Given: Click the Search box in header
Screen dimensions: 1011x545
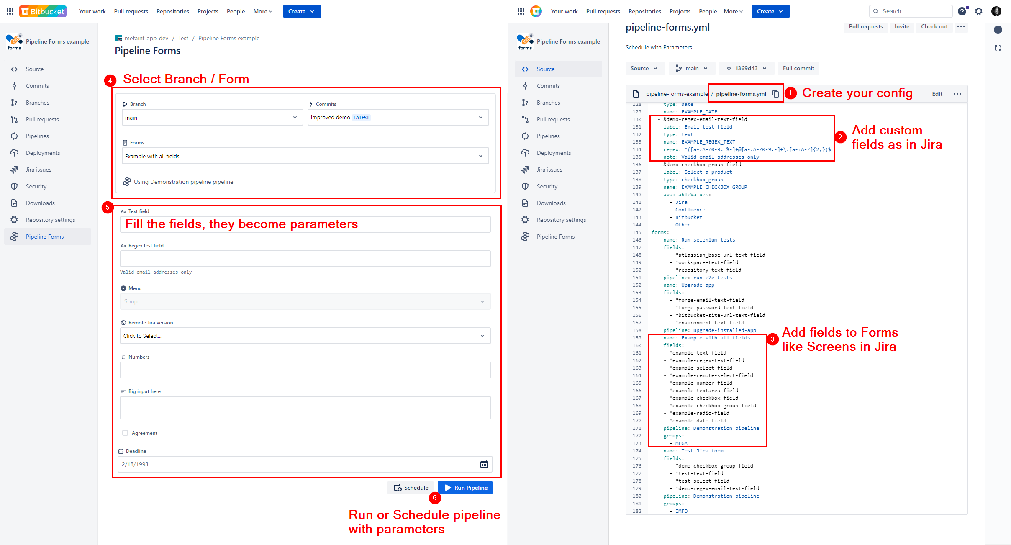Looking at the screenshot, I should [910, 11].
